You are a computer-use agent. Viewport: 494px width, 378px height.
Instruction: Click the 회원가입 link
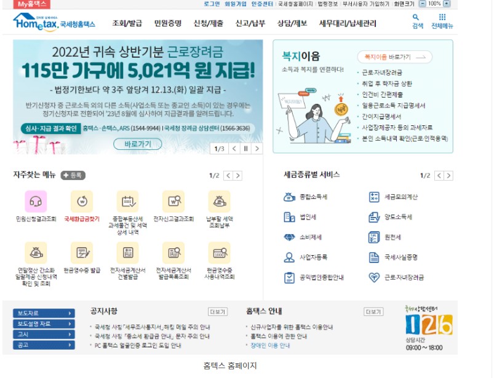pyautogui.click(x=236, y=4)
